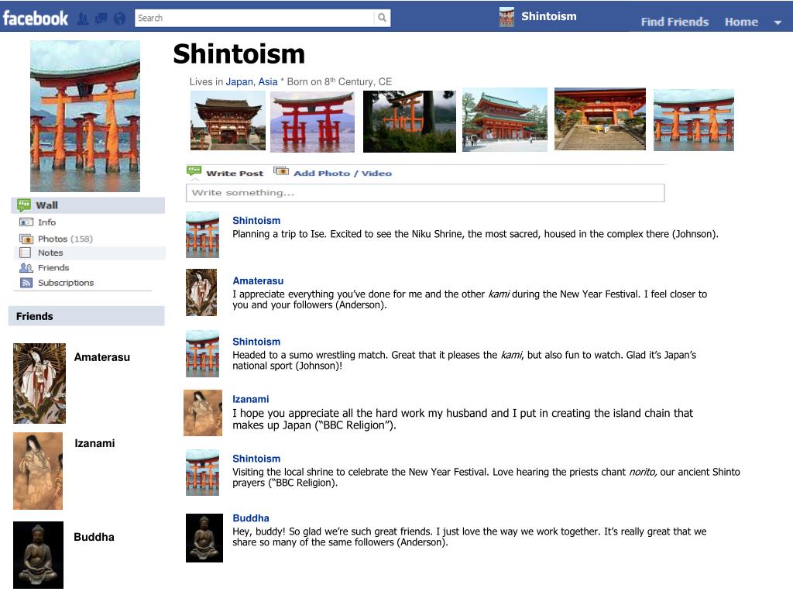Visit Amaterasu's profile from the friends list

(39, 383)
